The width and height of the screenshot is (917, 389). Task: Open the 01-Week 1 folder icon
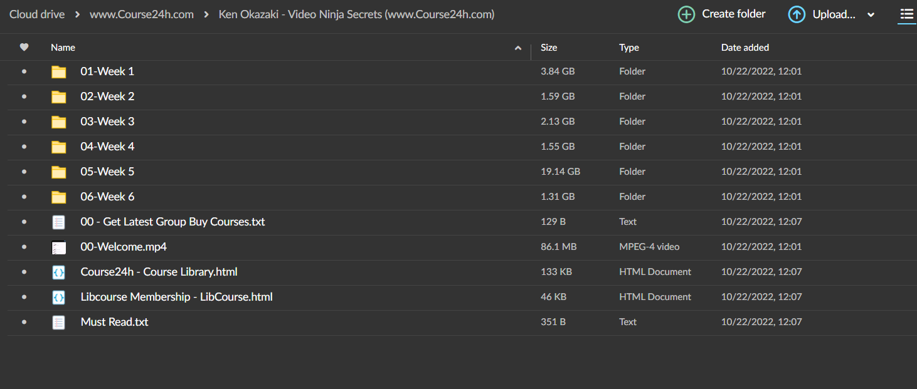point(58,72)
